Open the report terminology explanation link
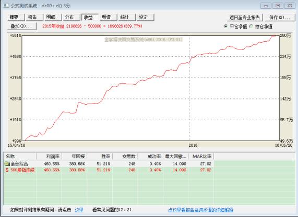Viewport: 298px width, 217px height. 201,210
